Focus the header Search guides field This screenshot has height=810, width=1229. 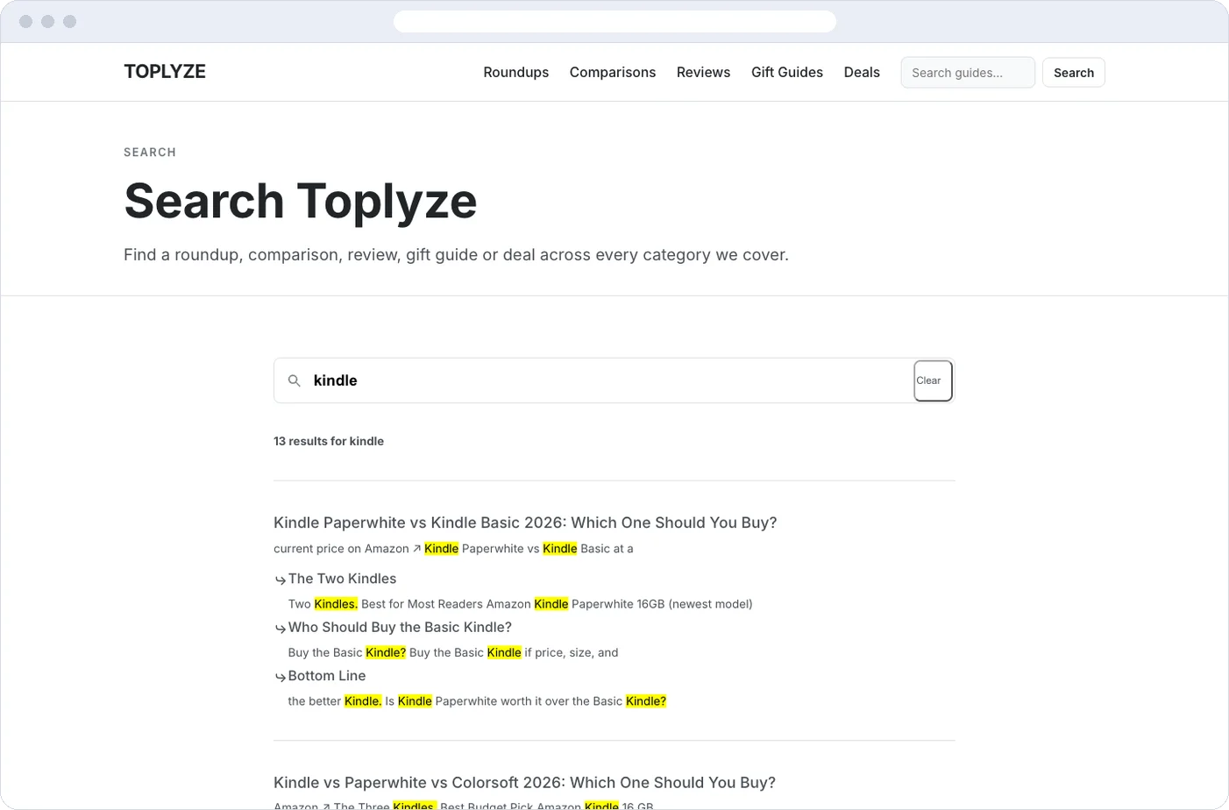coord(968,73)
